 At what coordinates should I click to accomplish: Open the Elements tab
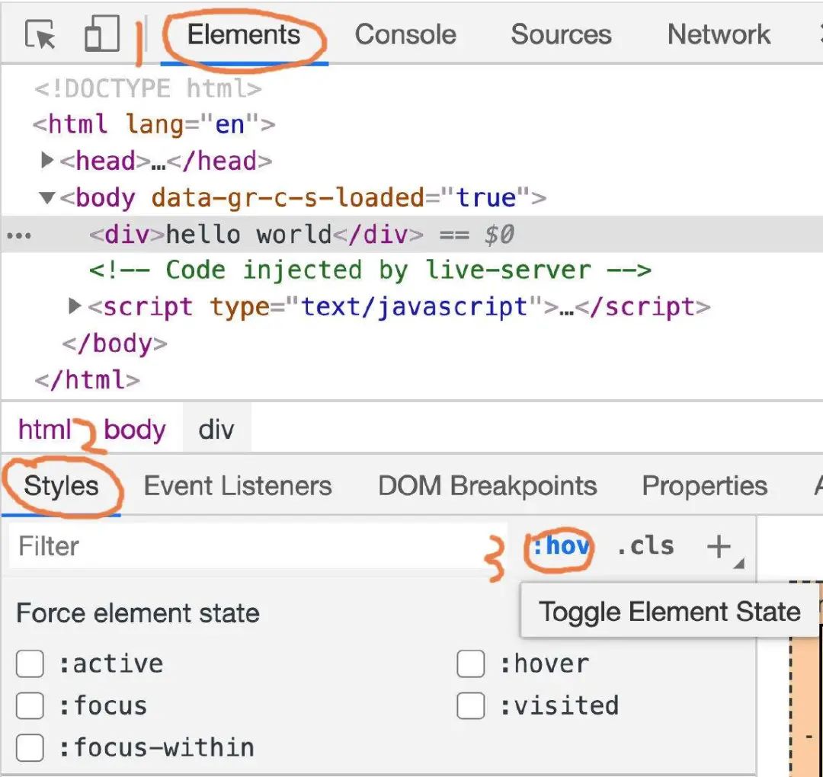(244, 34)
